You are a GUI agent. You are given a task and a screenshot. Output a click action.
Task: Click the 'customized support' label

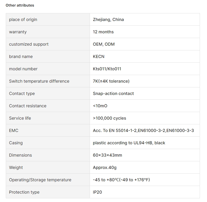coord(29,44)
